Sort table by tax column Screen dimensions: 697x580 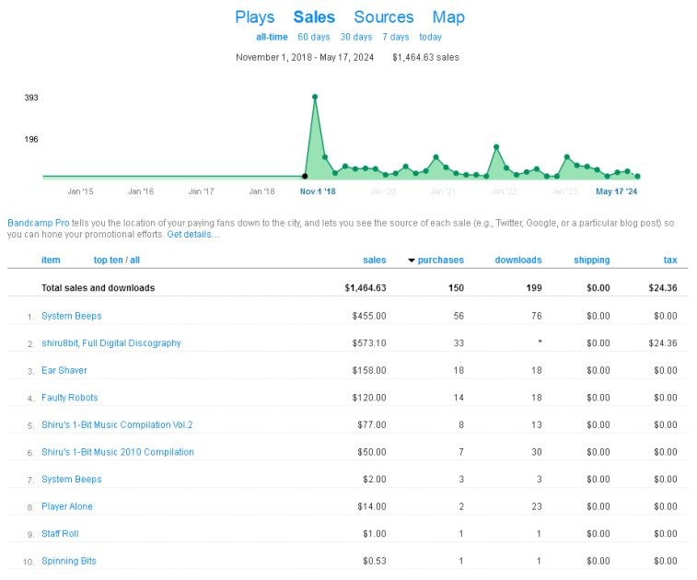coord(670,260)
